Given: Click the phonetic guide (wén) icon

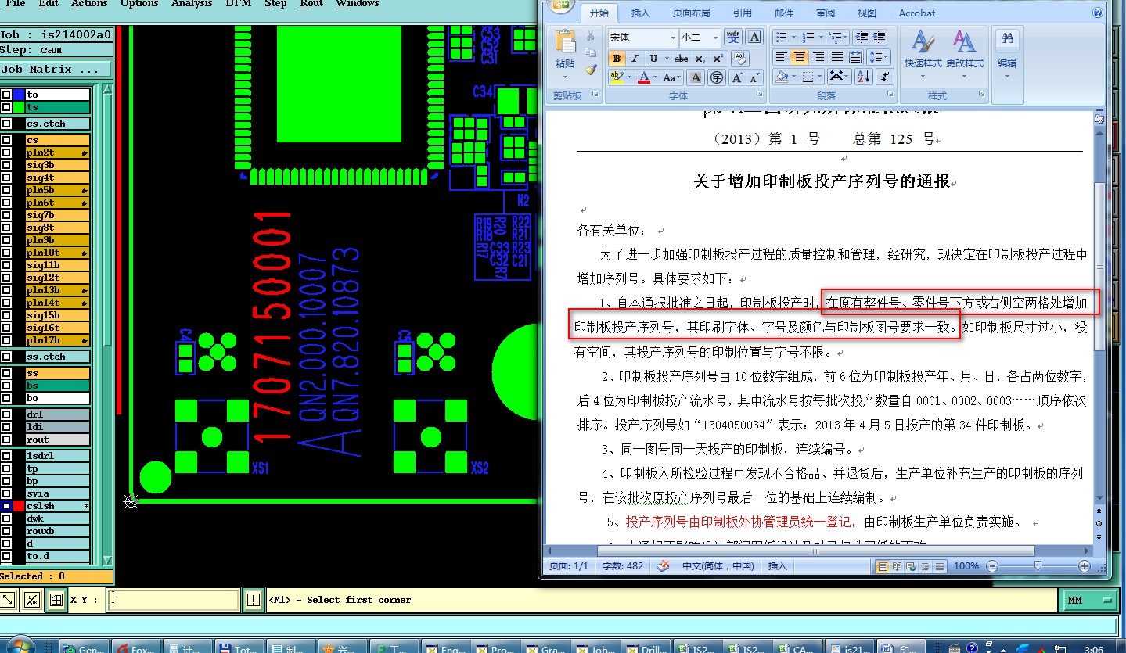Looking at the screenshot, I should point(733,37).
